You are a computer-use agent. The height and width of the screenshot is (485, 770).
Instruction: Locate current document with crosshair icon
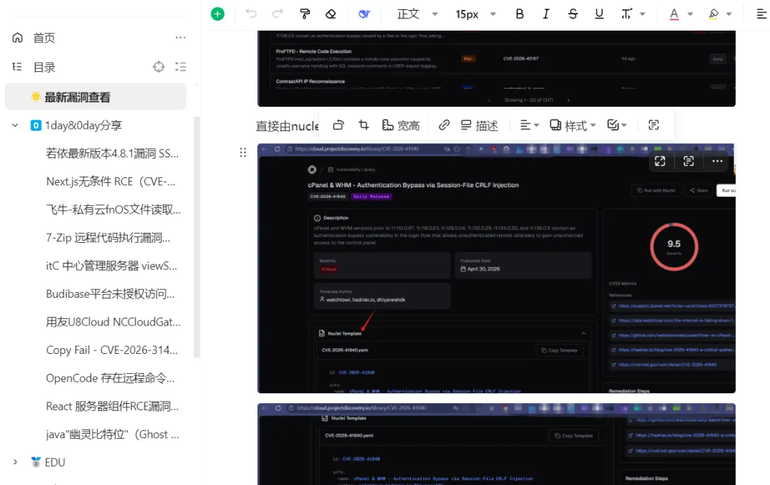(158, 67)
